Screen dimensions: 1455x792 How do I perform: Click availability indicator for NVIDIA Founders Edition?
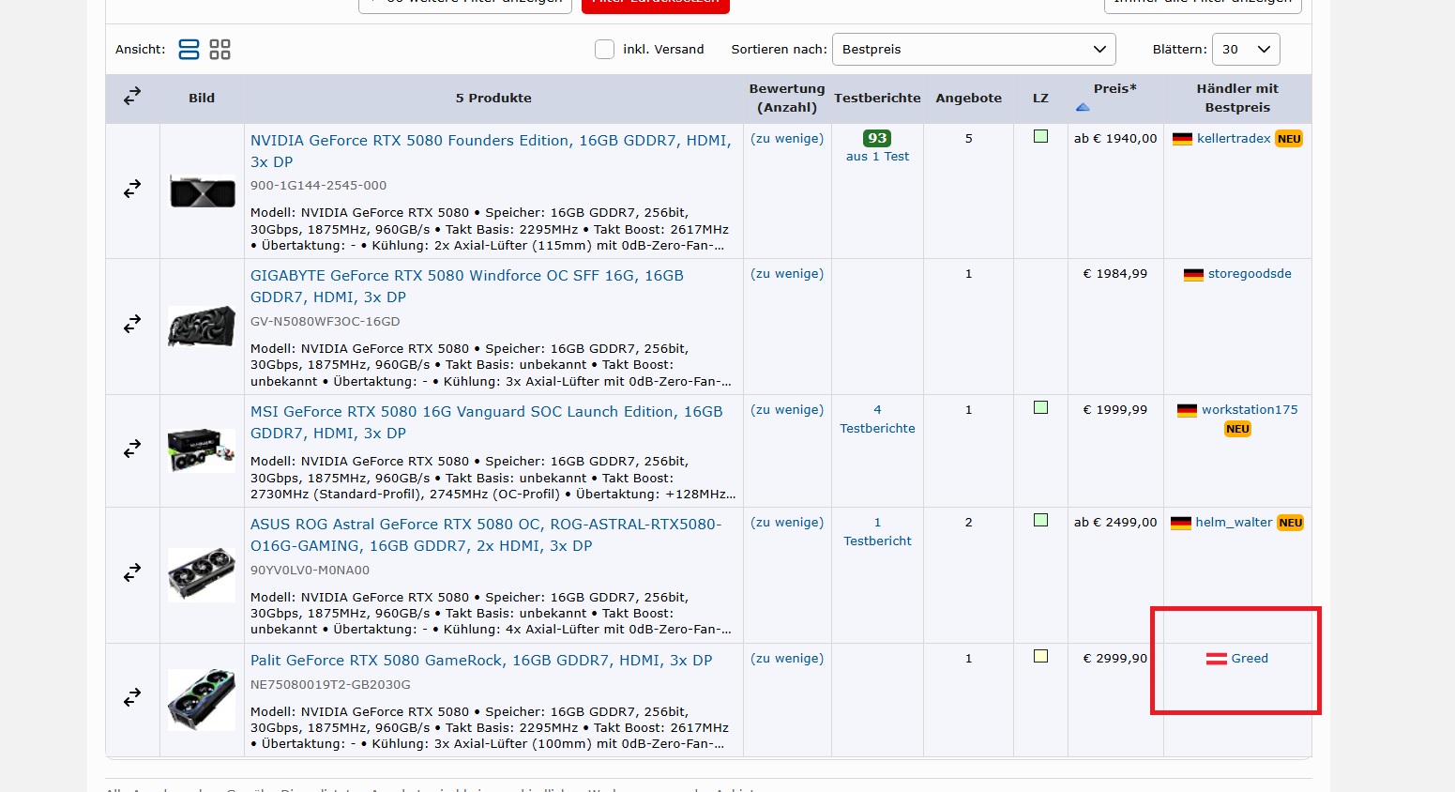point(1040,137)
